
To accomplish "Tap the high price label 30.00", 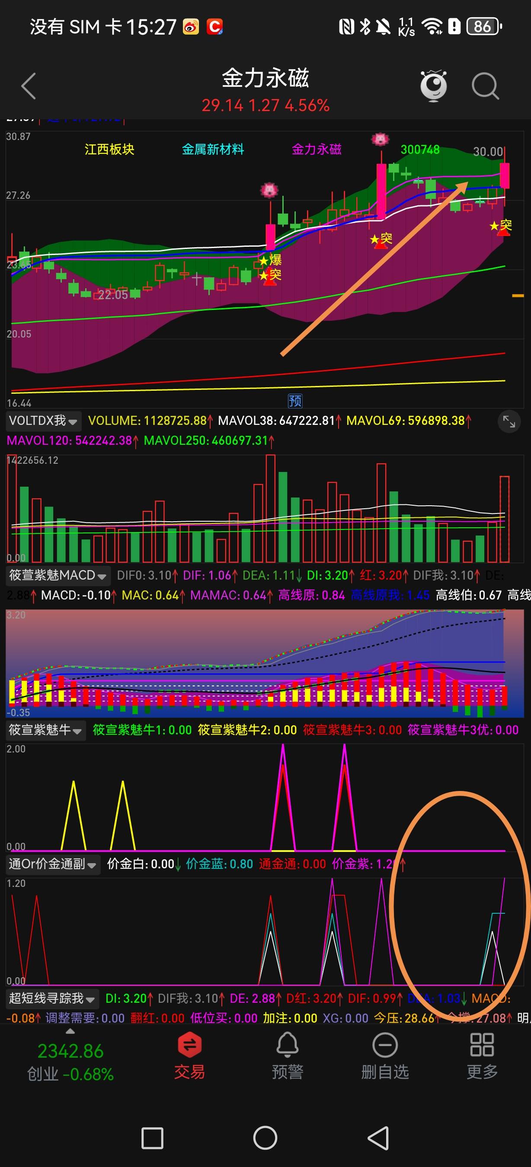I will 488,151.
